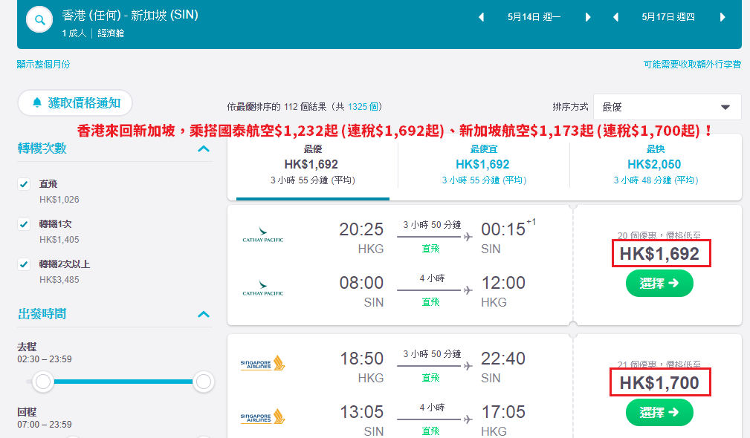Screen dimensions: 750x438
Task: Click the Cathay Pacific logo on 20:25 flight
Action: (263, 235)
